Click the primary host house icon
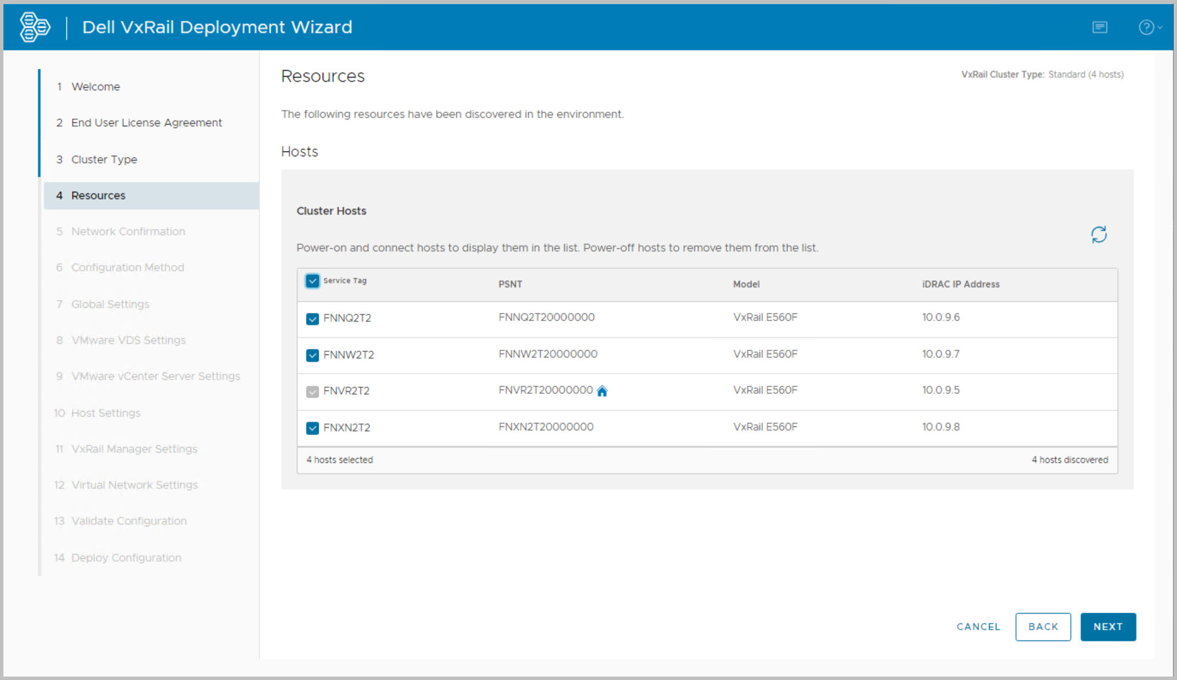The height and width of the screenshot is (680, 1177). [x=602, y=391]
